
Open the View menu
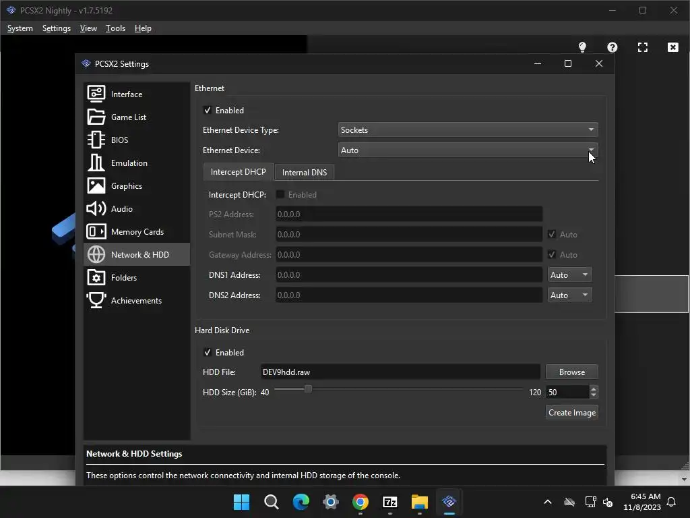pos(88,28)
